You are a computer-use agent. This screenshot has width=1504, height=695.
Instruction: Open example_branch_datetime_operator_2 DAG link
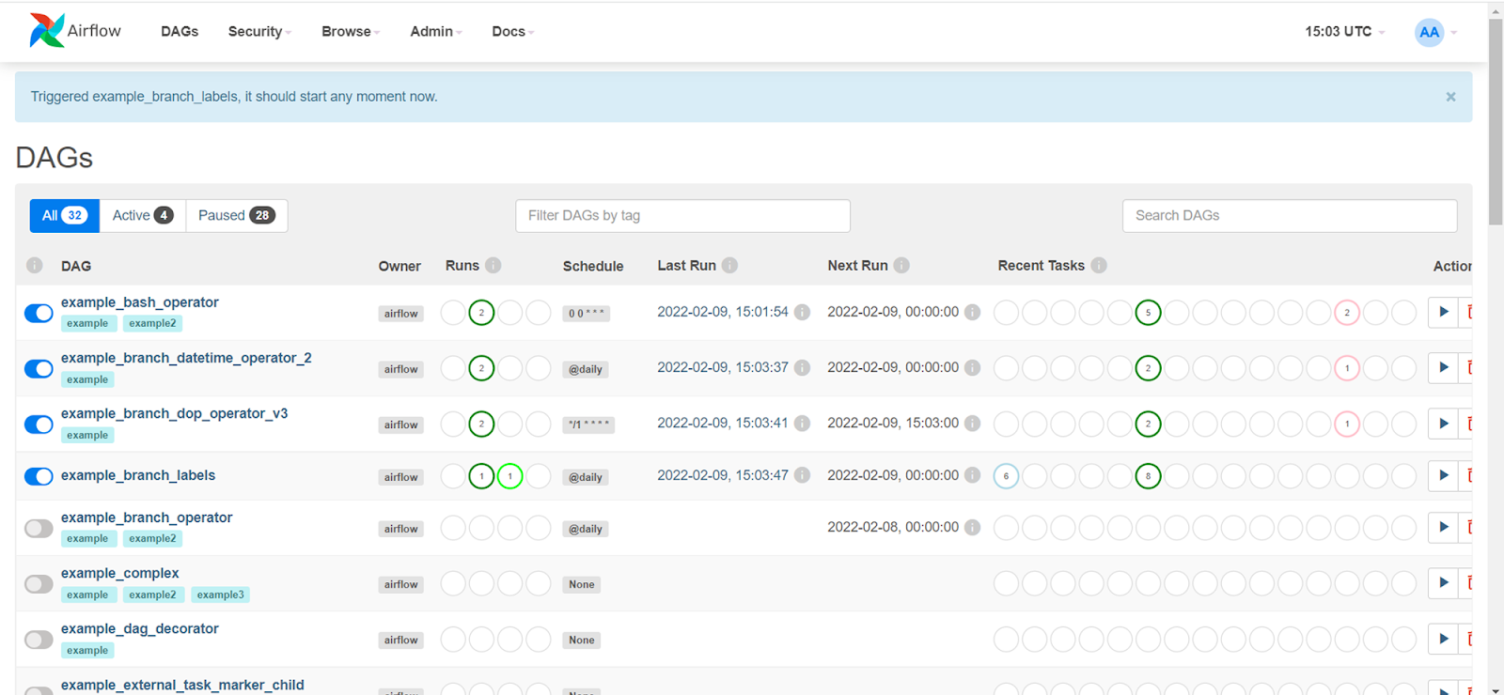(186, 357)
